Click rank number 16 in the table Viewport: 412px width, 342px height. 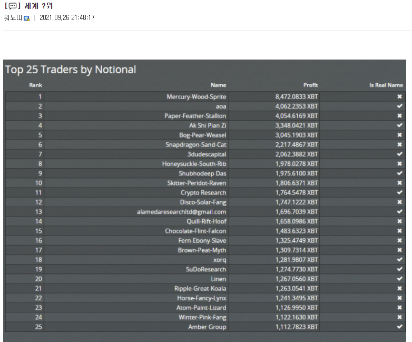click(38, 241)
